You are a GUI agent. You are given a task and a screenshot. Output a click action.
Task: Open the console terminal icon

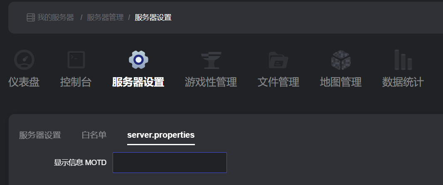76,60
